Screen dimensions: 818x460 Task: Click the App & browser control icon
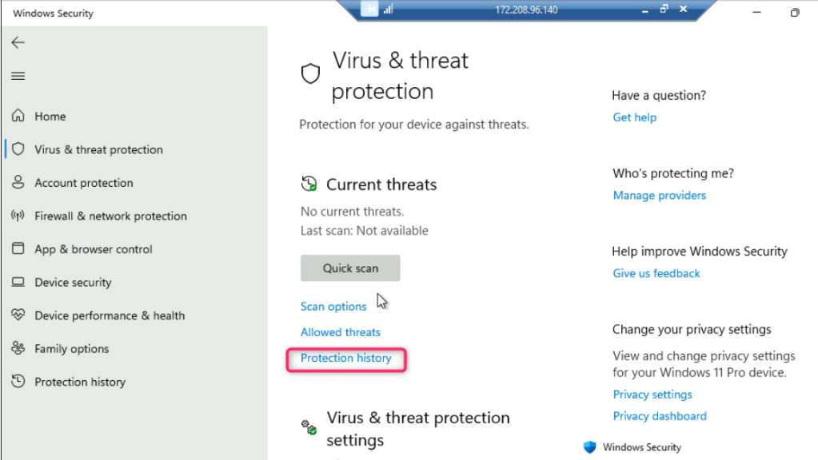18,249
